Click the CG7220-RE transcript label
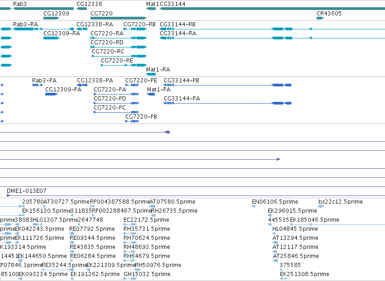 click(x=117, y=61)
